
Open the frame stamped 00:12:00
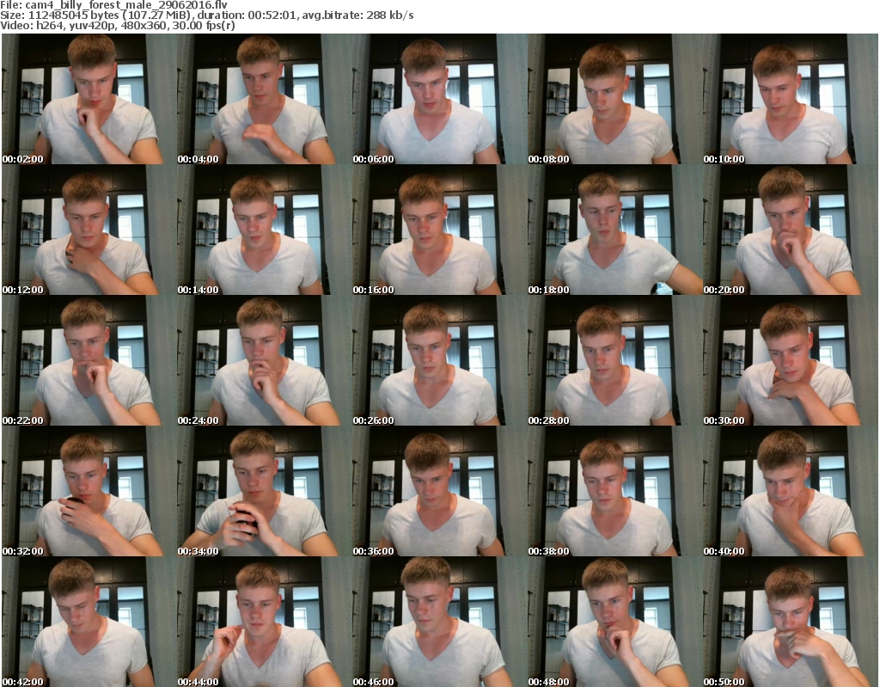point(89,230)
